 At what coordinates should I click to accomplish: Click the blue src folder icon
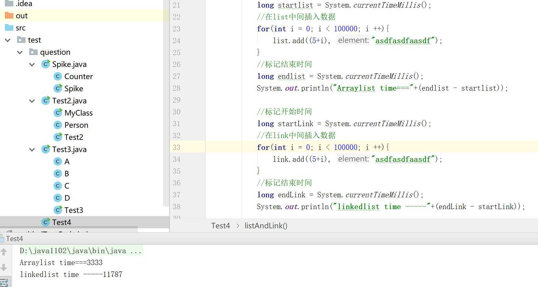click(x=9, y=28)
